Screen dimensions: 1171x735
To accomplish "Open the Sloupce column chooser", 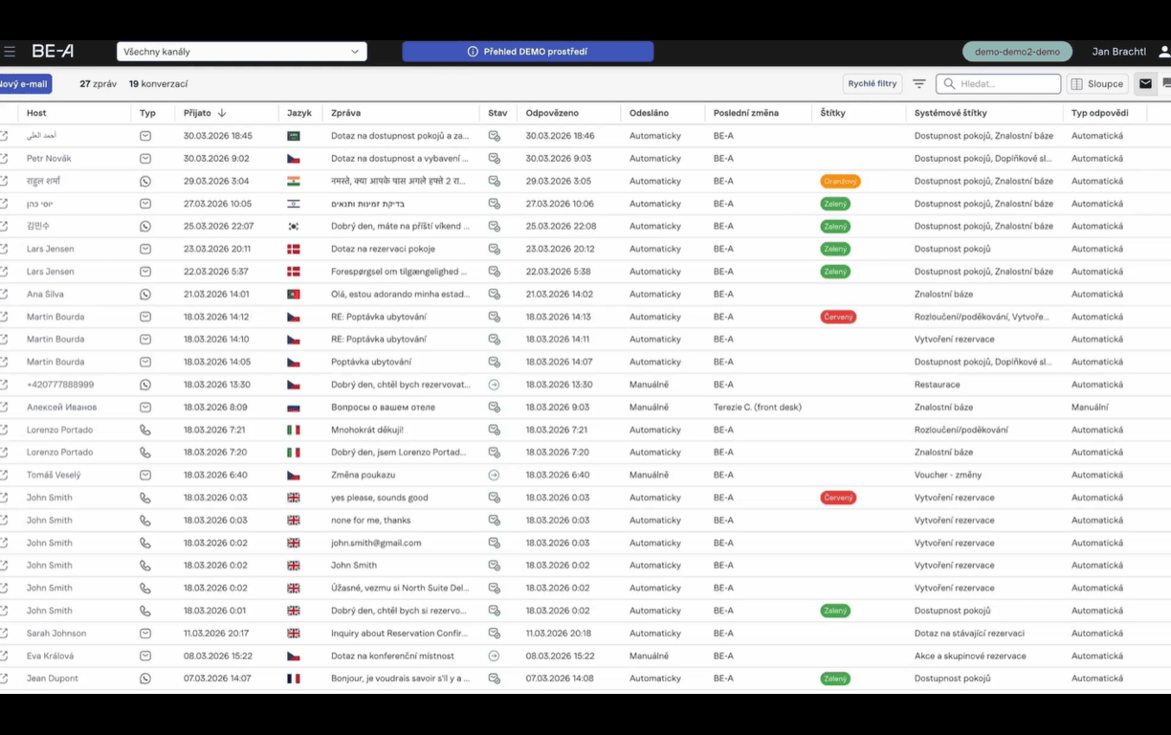I will pyautogui.click(x=1097, y=84).
